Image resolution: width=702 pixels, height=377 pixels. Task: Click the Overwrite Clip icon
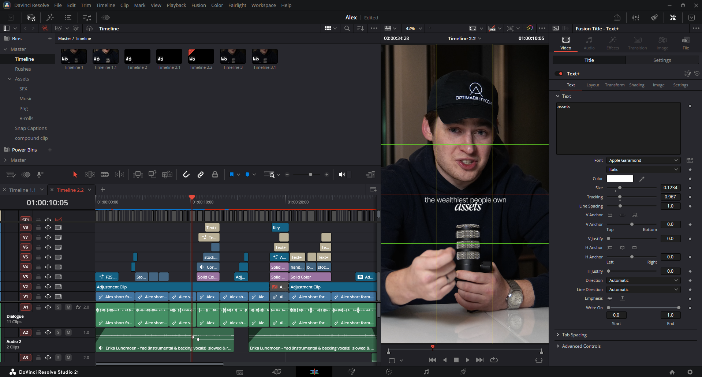153,175
